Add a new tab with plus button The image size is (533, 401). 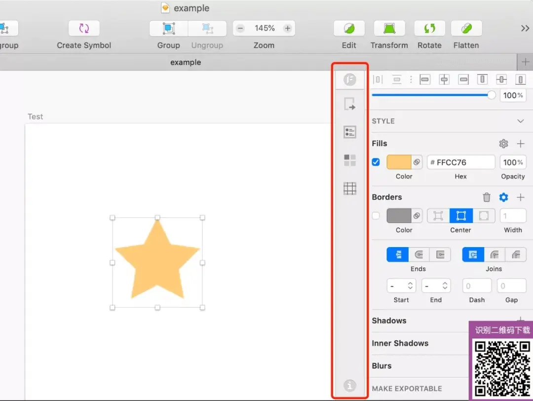tap(525, 62)
